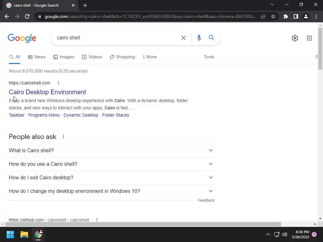Open the Windows Start menu
The width and height of the screenshot is (323, 242).
point(10,234)
